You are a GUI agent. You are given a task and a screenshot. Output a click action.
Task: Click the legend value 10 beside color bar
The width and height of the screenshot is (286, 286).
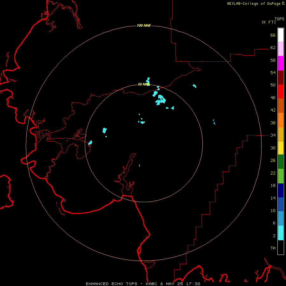(273, 210)
